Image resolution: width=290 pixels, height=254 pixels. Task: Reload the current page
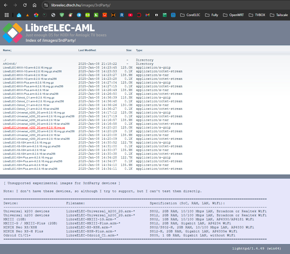[25, 5]
